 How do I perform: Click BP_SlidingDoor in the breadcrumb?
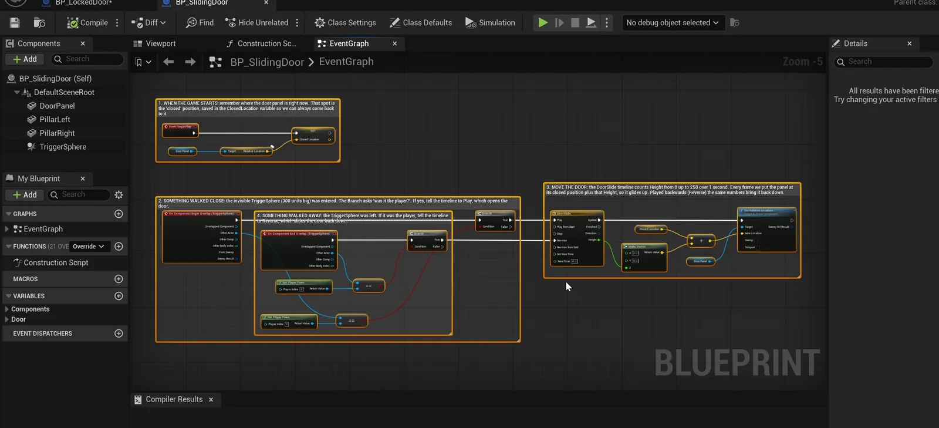click(x=267, y=62)
